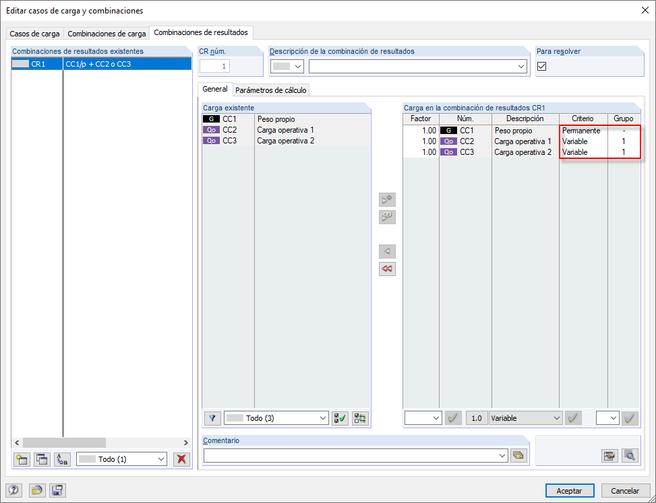The width and height of the screenshot is (656, 503).
Task: Open the Todo (3) dropdown filter
Action: click(x=276, y=418)
